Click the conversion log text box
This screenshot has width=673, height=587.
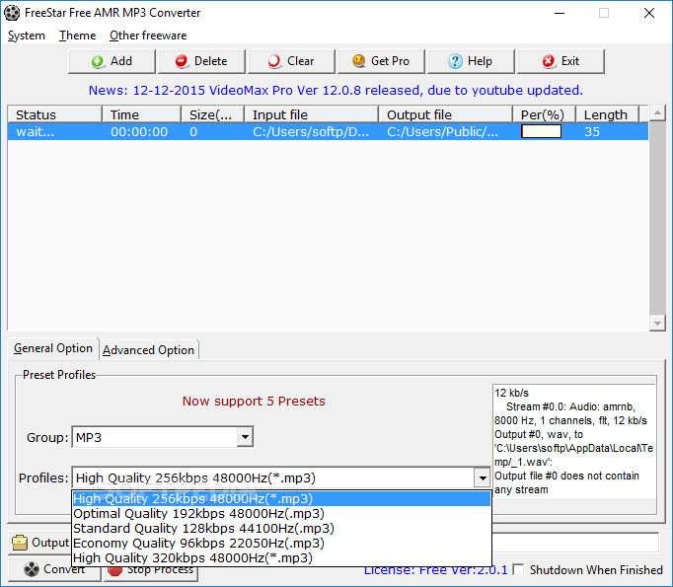click(574, 441)
